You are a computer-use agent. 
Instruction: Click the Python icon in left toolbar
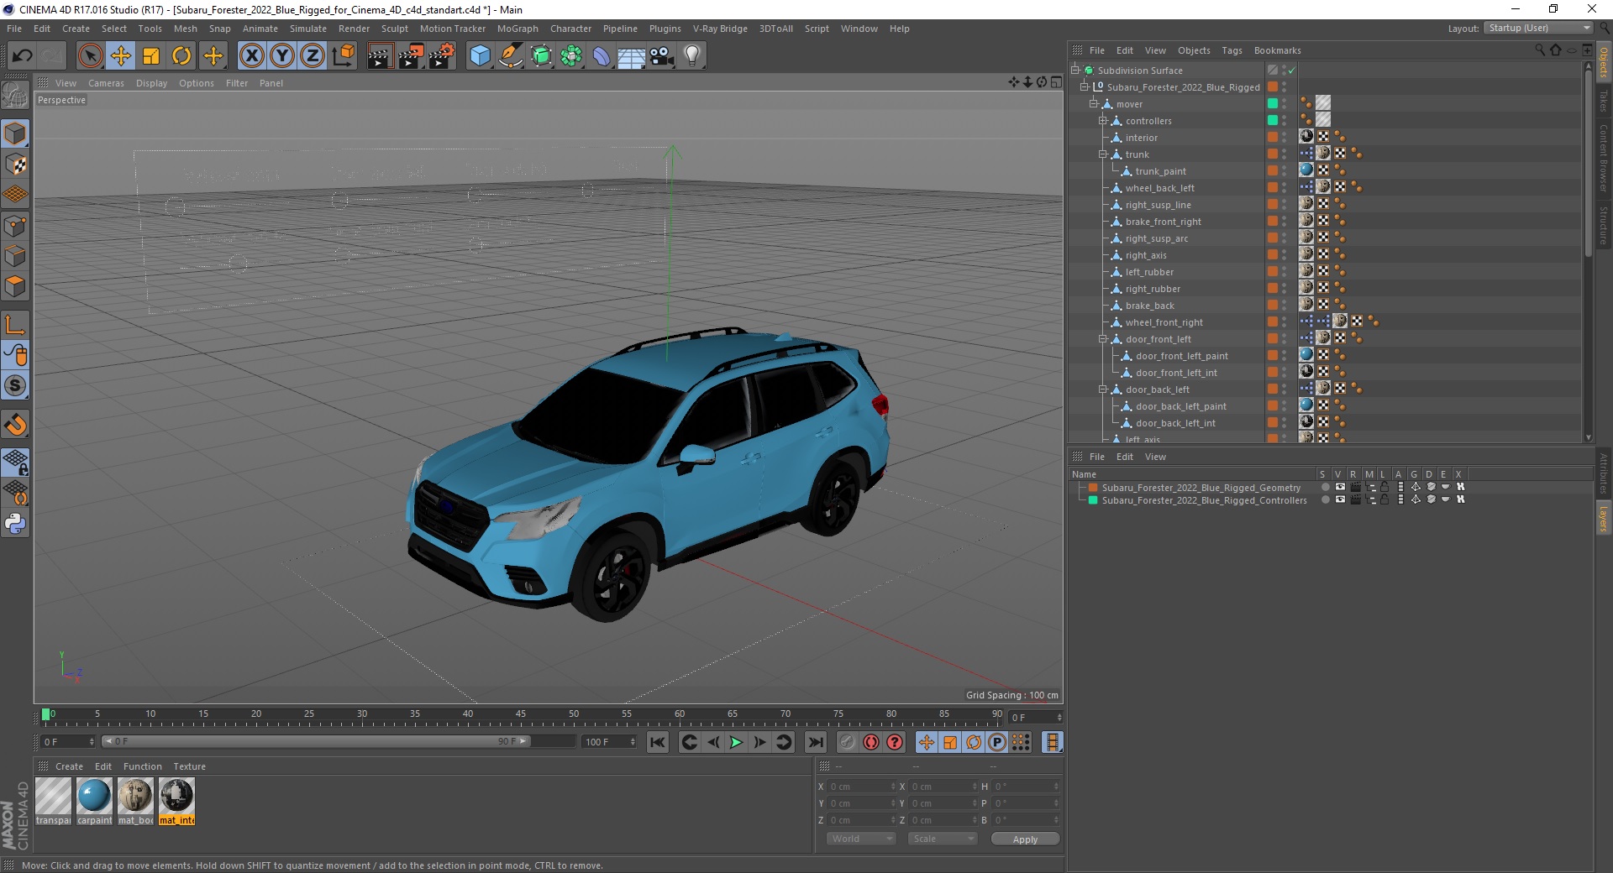click(15, 524)
